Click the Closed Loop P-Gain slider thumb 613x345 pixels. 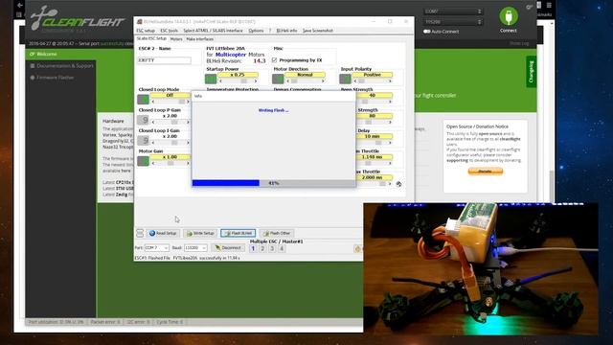point(174,122)
